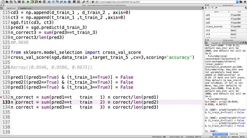Step into the function in the debugger
The width and height of the screenshot is (247, 138).
[x=58, y=2]
